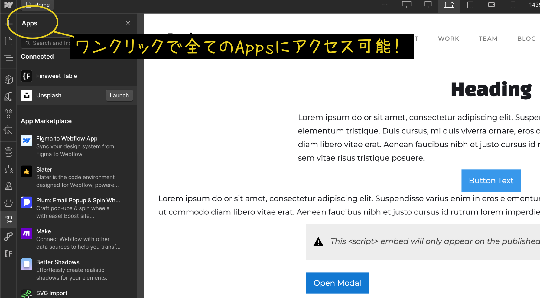Select the mobile landscape breakpoint icon
Screen dimensions: 540x298
pos(492,5)
